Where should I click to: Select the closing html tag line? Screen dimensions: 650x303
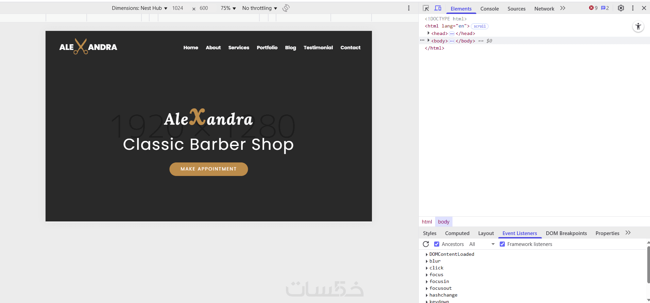[434, 48]
